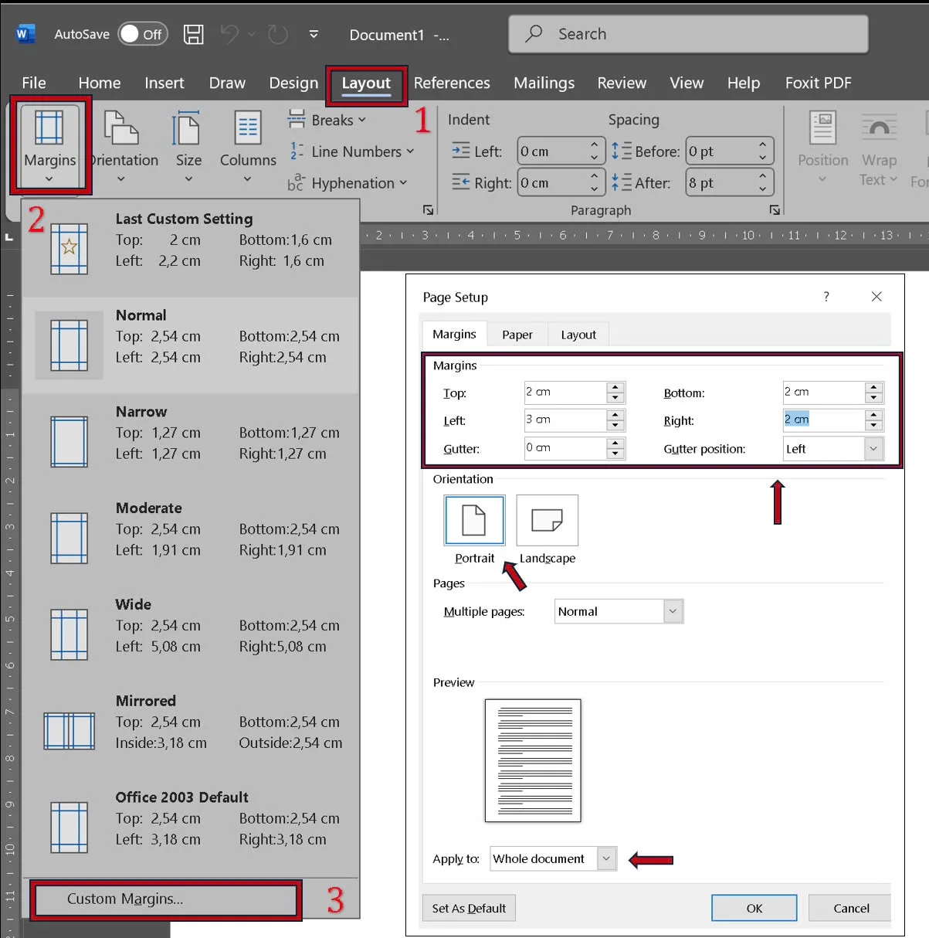Switch to the Margins tab in Page Setup
Screen dimensions: 929x938
tap(454, 335)
